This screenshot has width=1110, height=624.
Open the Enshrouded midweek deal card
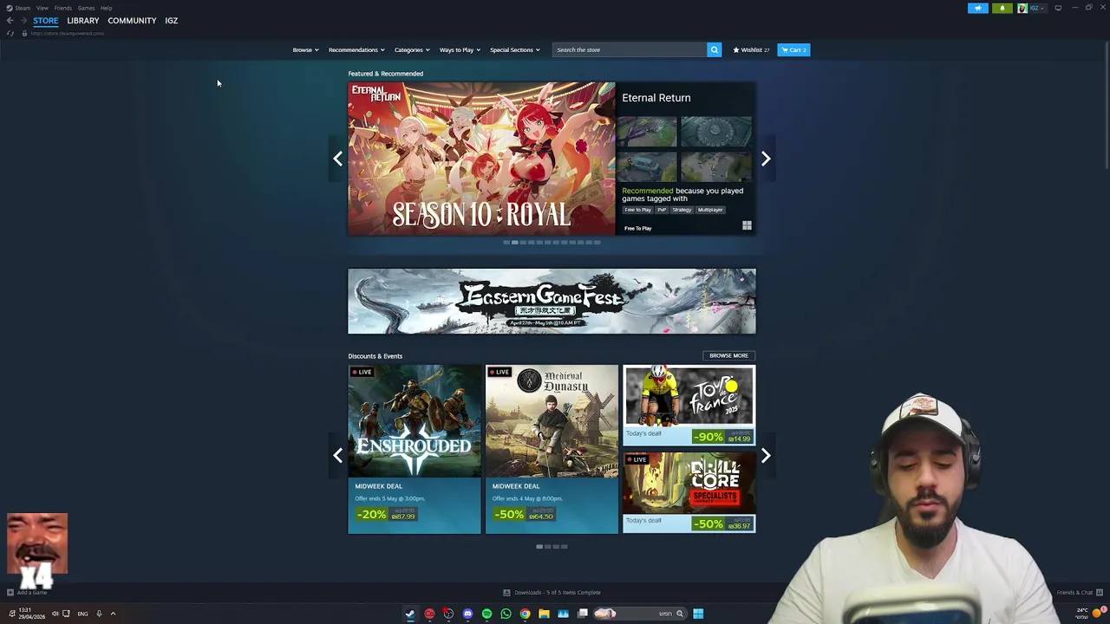tap(415, 449)
